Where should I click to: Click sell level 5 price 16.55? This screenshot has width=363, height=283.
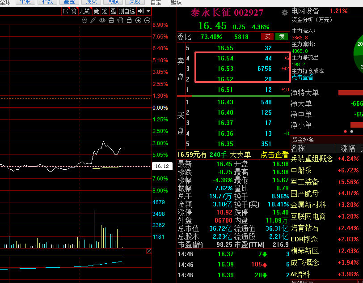(x=225, y=48)
